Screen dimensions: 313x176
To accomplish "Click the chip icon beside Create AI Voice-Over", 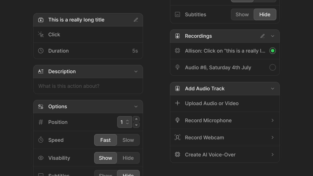I will (177, 154).
